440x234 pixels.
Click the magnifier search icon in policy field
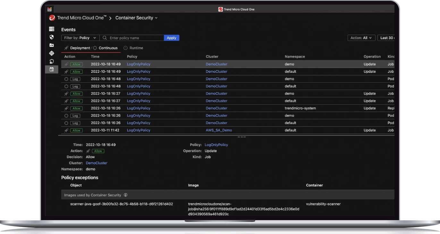[105, 38]
